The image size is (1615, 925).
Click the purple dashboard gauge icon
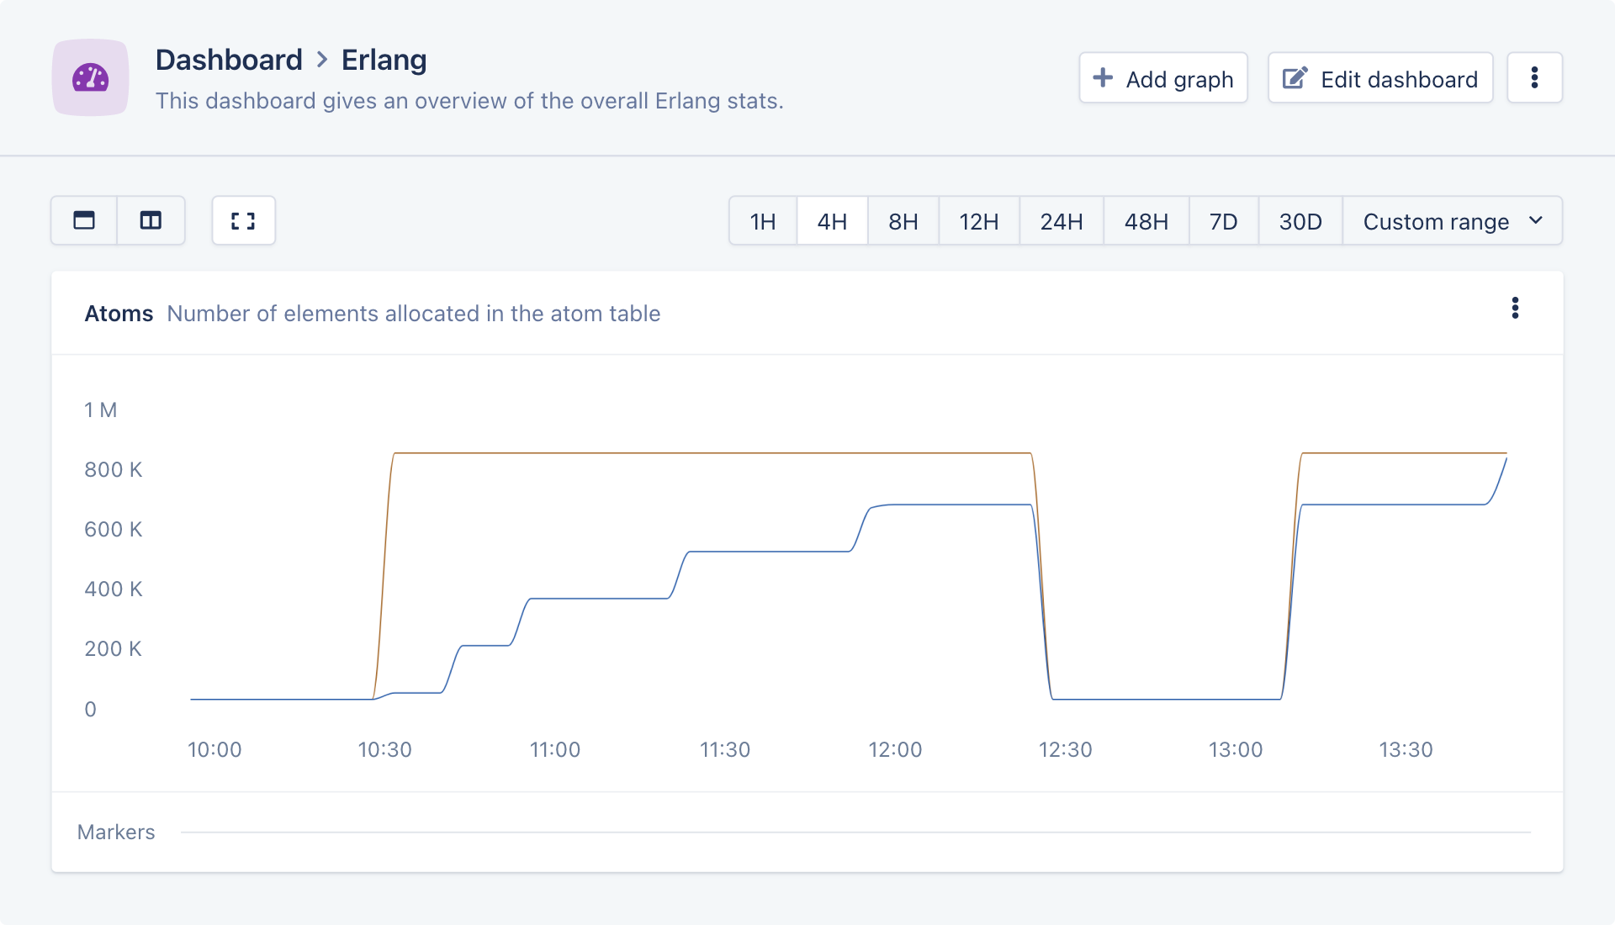click(x=90, y=77)
